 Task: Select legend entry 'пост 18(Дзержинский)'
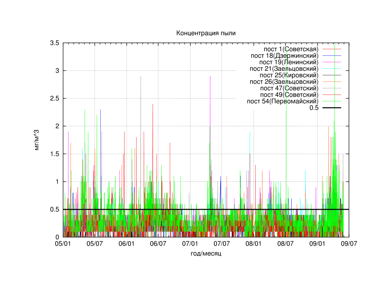(x=296, y=56)
